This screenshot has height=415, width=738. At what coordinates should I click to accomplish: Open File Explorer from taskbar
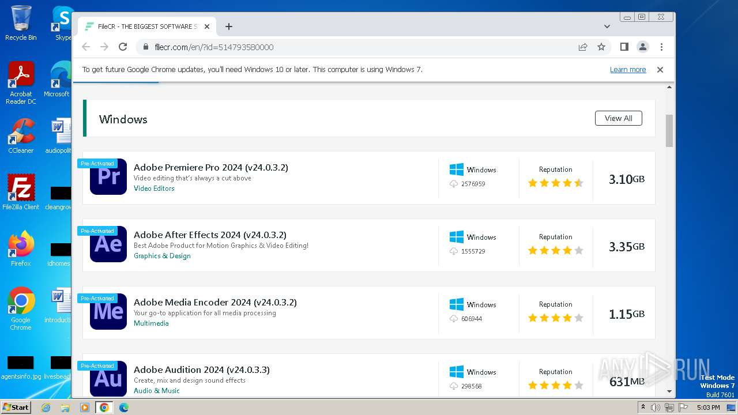65,408
